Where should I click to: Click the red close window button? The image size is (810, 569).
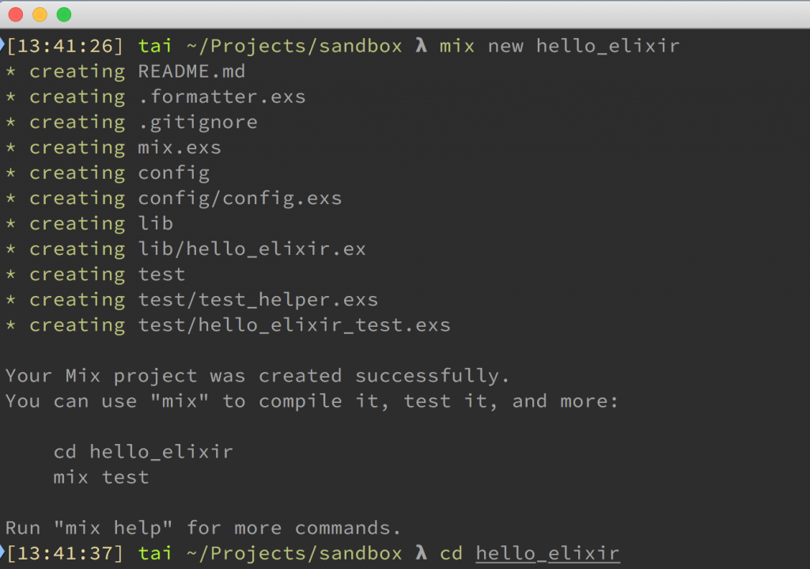click(16, 14)
